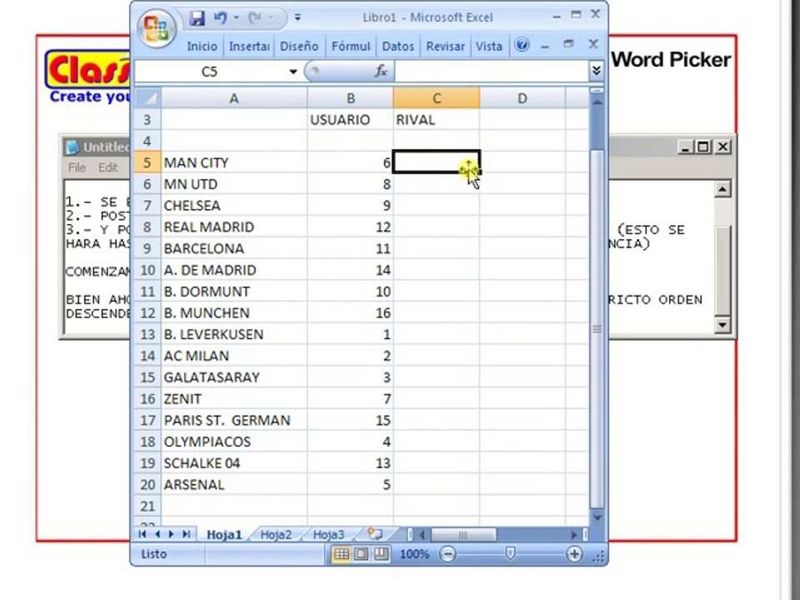Customize Quick Access Toolbar dropdown
The width and height of the screenshot is (800, 600).
click(x=298, y=18)
